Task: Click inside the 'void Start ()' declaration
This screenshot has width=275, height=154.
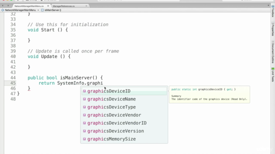Action: pyautogui.click(x=48, y=30)
